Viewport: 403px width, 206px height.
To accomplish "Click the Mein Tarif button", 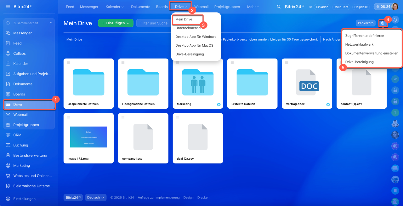I will [x=341, y=7].
